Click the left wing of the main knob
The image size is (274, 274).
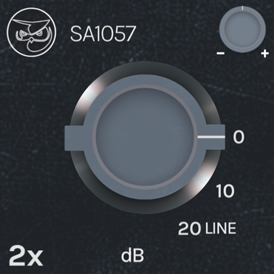[74, 138]
